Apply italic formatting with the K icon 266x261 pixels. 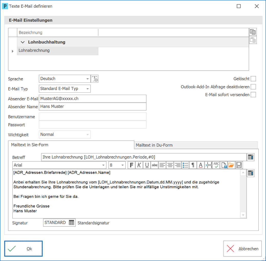(139, 165)
